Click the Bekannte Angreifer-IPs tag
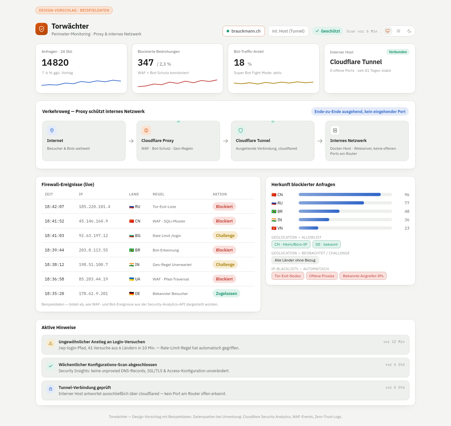 363,276
